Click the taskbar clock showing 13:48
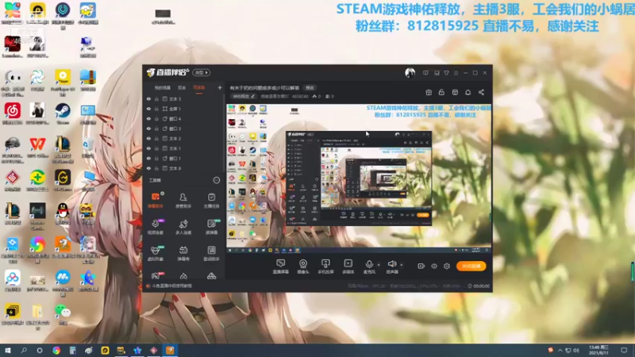 pyautogui.click(x=598, y=350)
